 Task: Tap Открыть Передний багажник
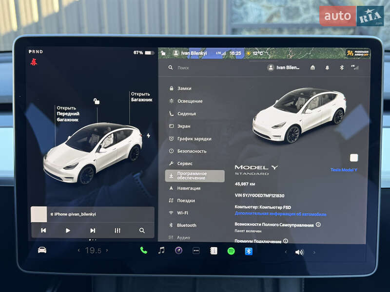tap(68, 114)
